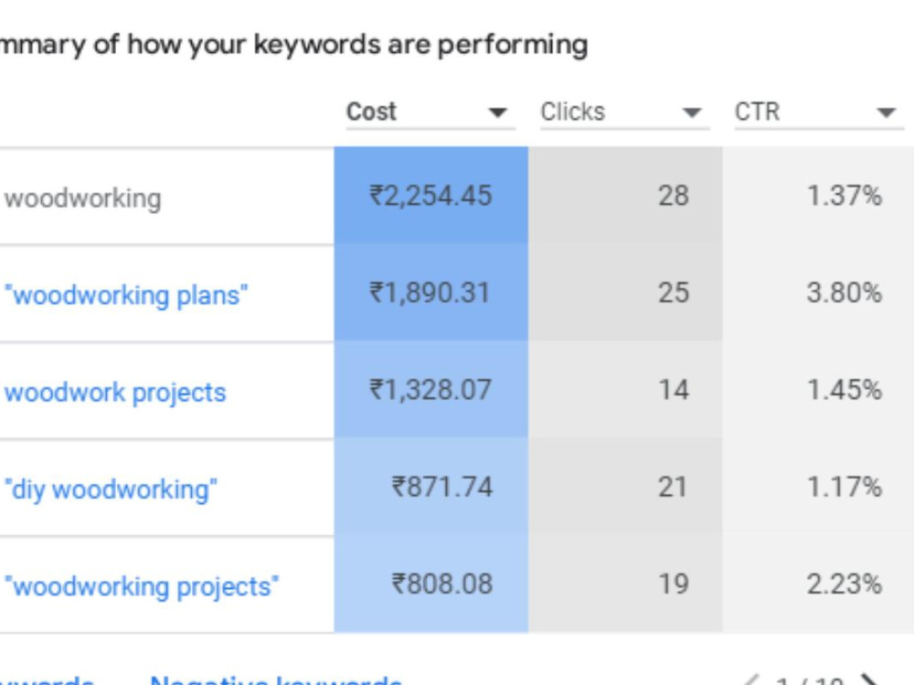
Task: Select clicks value 14
Action: [x=674, y=390]
